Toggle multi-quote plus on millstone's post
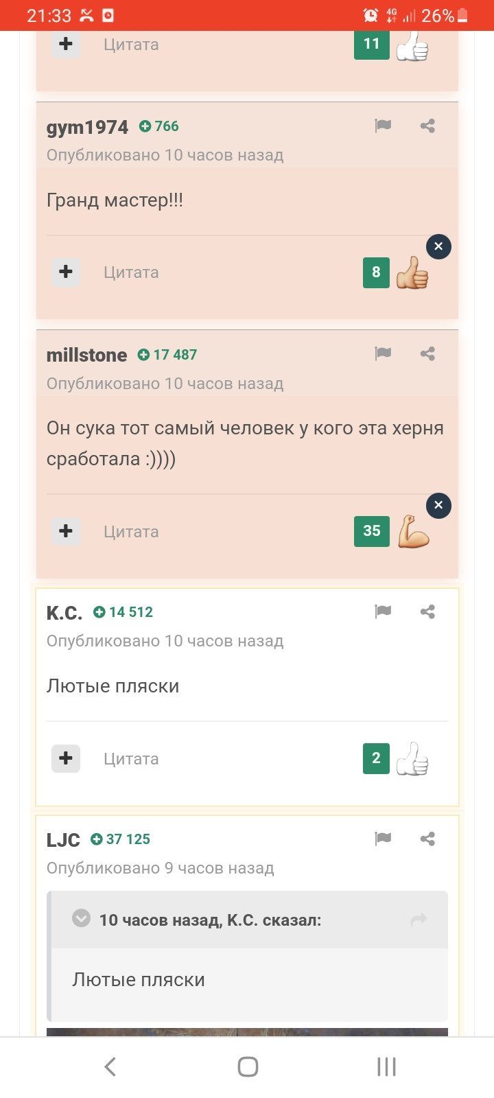The image size is (494, 1098). (x=66, y=531)
